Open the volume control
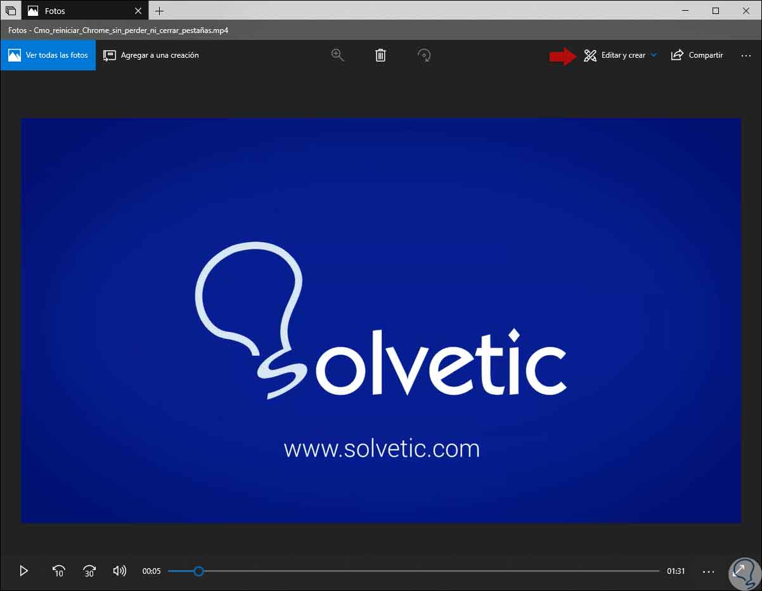This screenshot has width=762, height=591. click(x=119, y=571)
